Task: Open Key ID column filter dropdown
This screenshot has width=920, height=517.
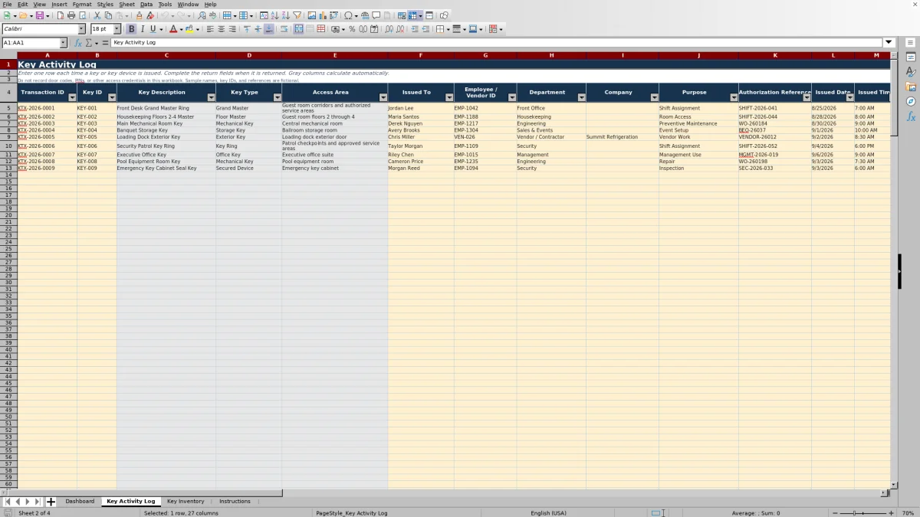Action: 112,97
